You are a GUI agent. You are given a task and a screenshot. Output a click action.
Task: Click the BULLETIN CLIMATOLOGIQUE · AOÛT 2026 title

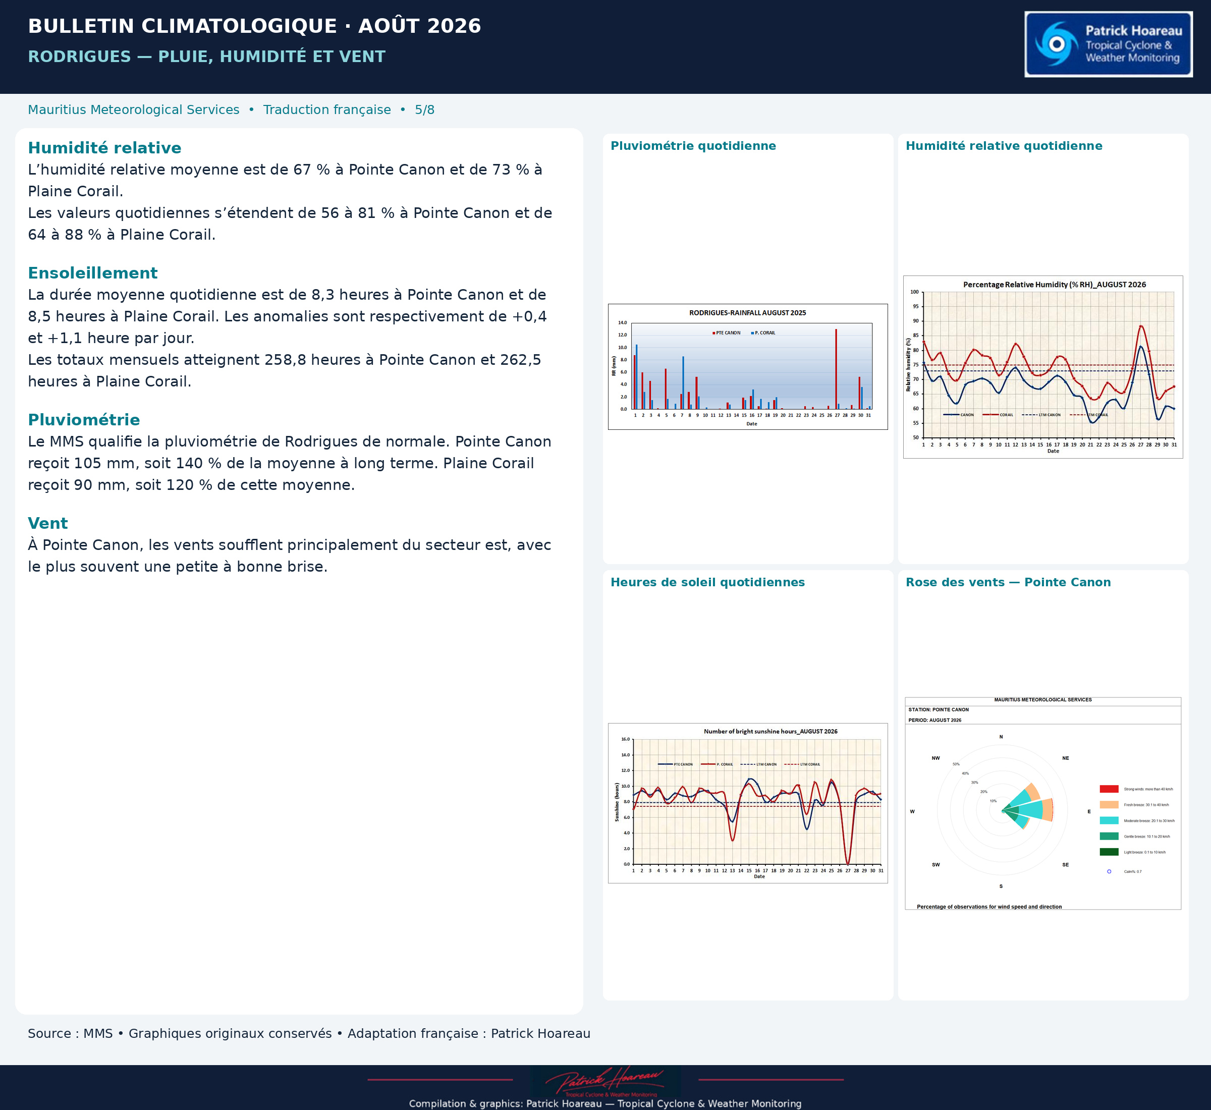[x=254, y=26]
